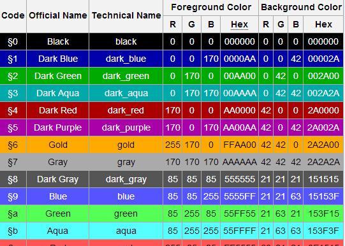Screen dimensions: 345x246
Task: Click the 'AAAAAA' hex value
Action: coord(239,162)
